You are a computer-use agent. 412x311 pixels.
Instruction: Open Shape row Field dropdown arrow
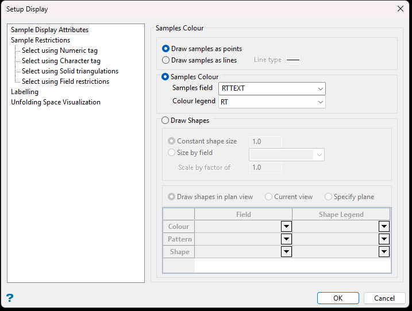pyautogui.click(x=286, y=252)
